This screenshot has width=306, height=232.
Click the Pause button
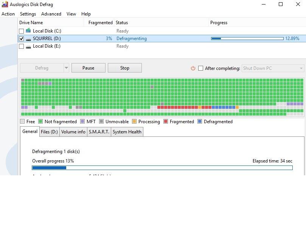pos(89,68)
